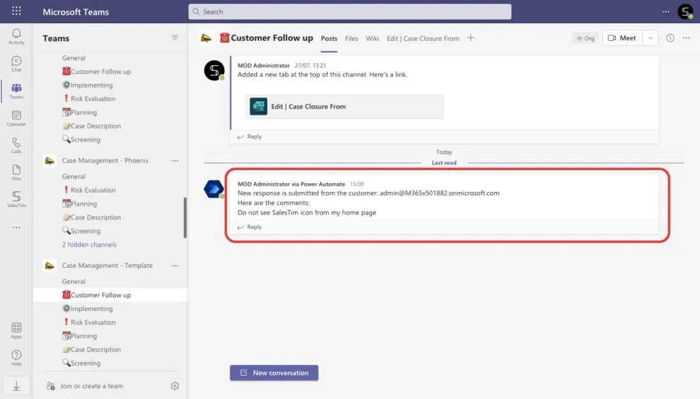
Task: Start a meeting with Meet button
Action: (x=622, y=38)
